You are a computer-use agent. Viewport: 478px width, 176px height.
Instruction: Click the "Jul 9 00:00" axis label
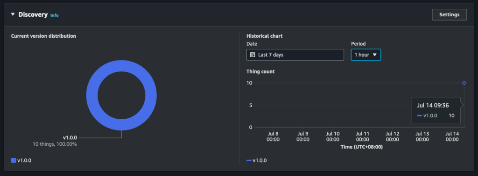(302, 136)
